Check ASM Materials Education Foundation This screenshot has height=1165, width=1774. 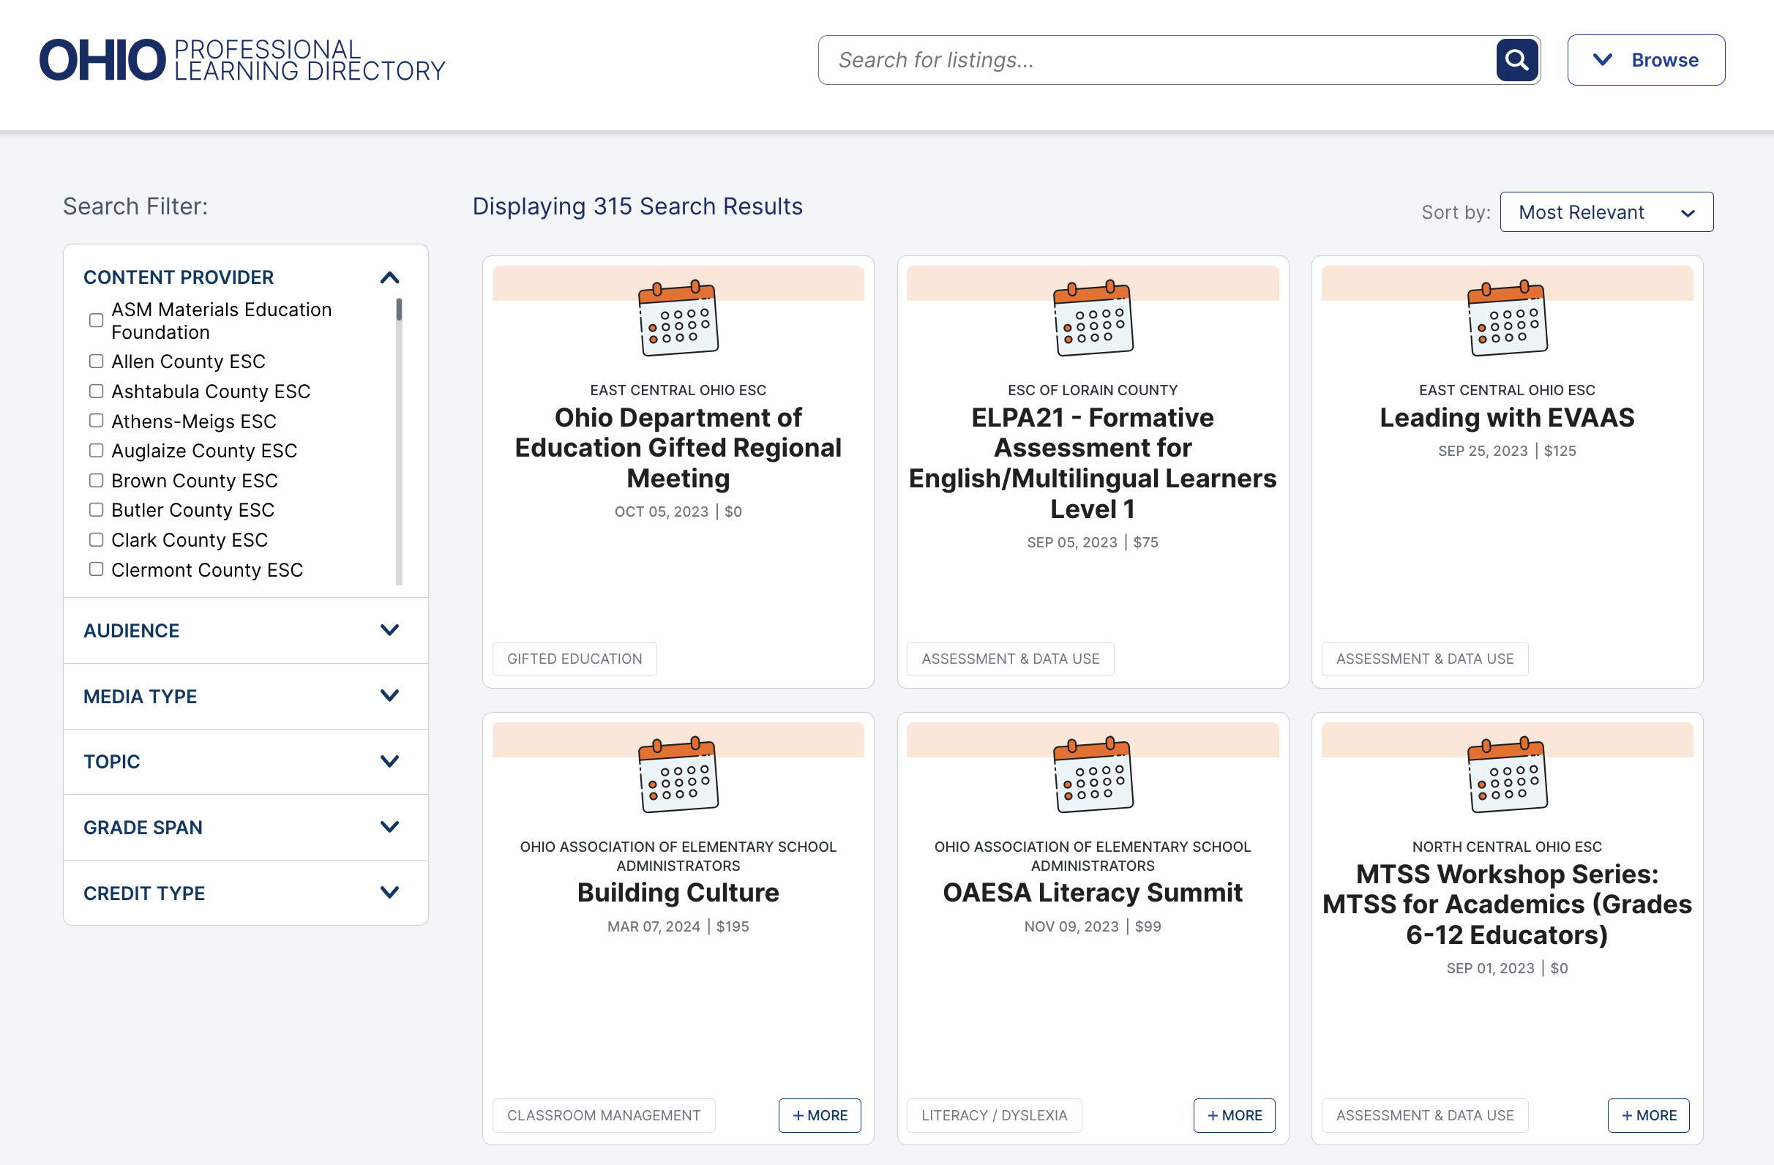pyautogui.click(x=96, y=321)
